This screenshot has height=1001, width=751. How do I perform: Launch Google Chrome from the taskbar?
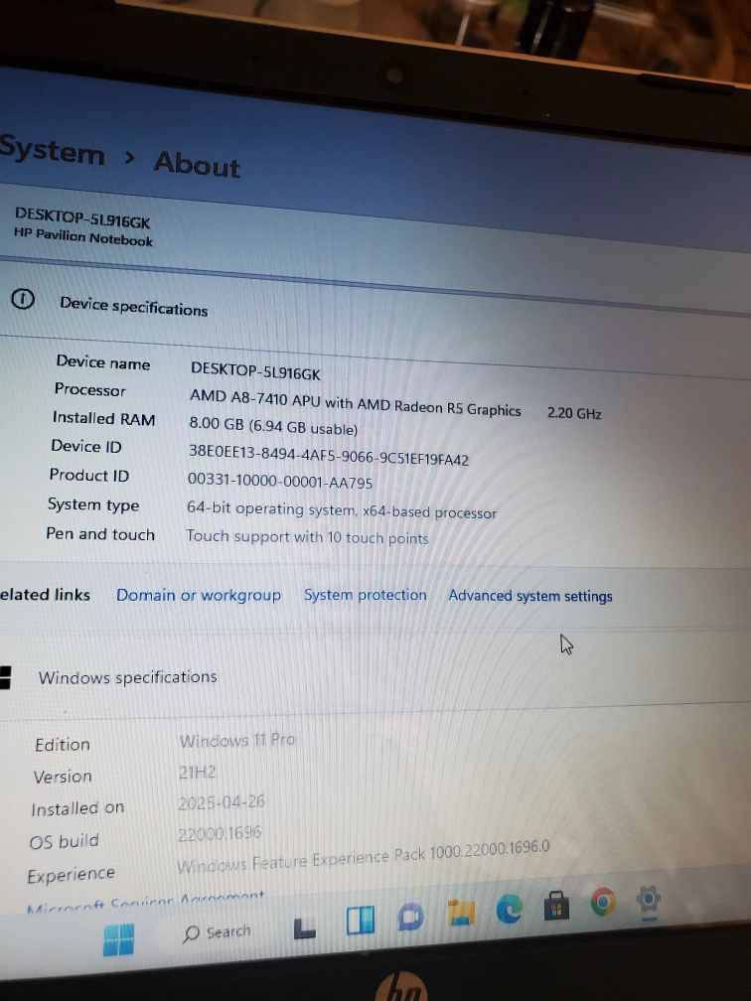coord(603,903)
